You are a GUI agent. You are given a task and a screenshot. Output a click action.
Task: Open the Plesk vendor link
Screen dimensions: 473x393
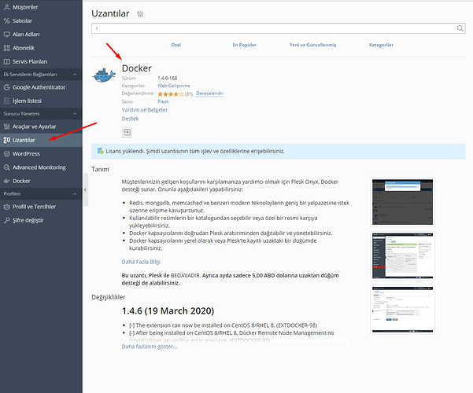coord(163,101)
